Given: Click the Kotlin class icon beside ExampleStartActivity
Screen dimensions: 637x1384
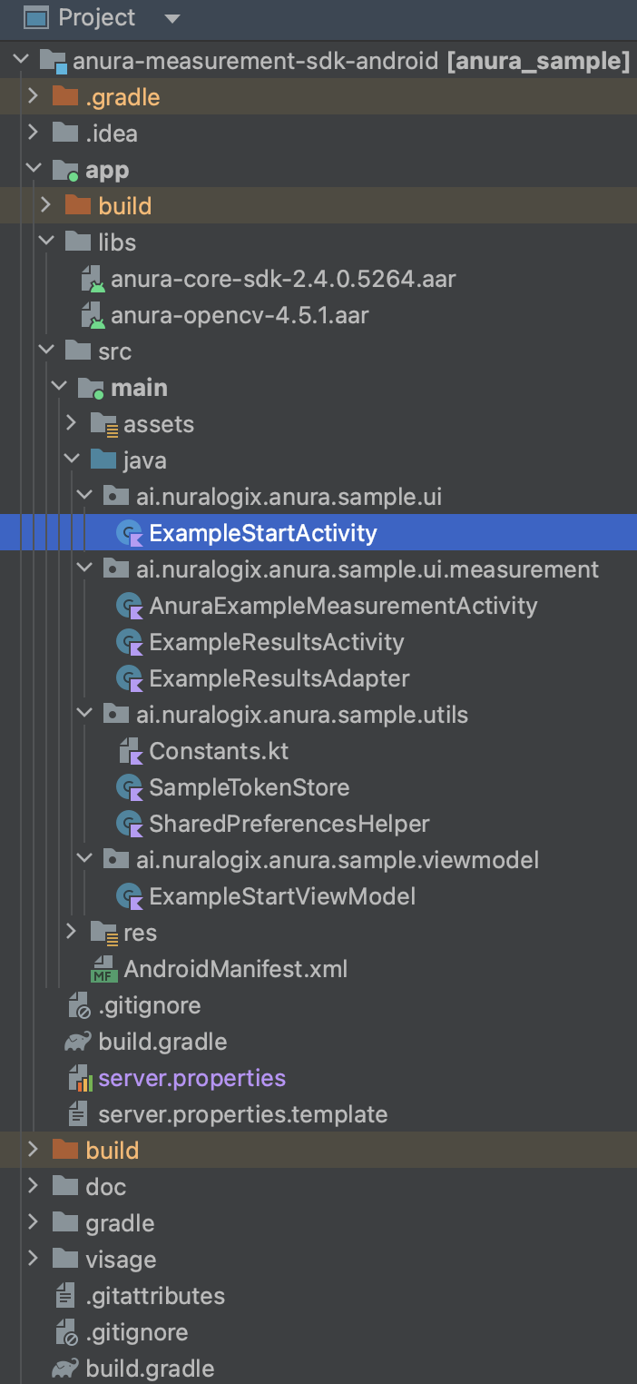Looking at the screenshot, I should coord(131,533).
